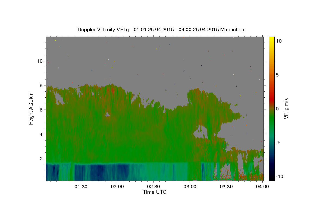Click the yellow top of the colorbar
This screenshot has height=217, width=326.
271,39
